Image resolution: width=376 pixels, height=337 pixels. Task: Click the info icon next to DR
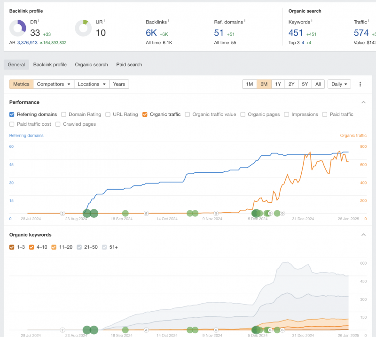(x=39, y=21)
